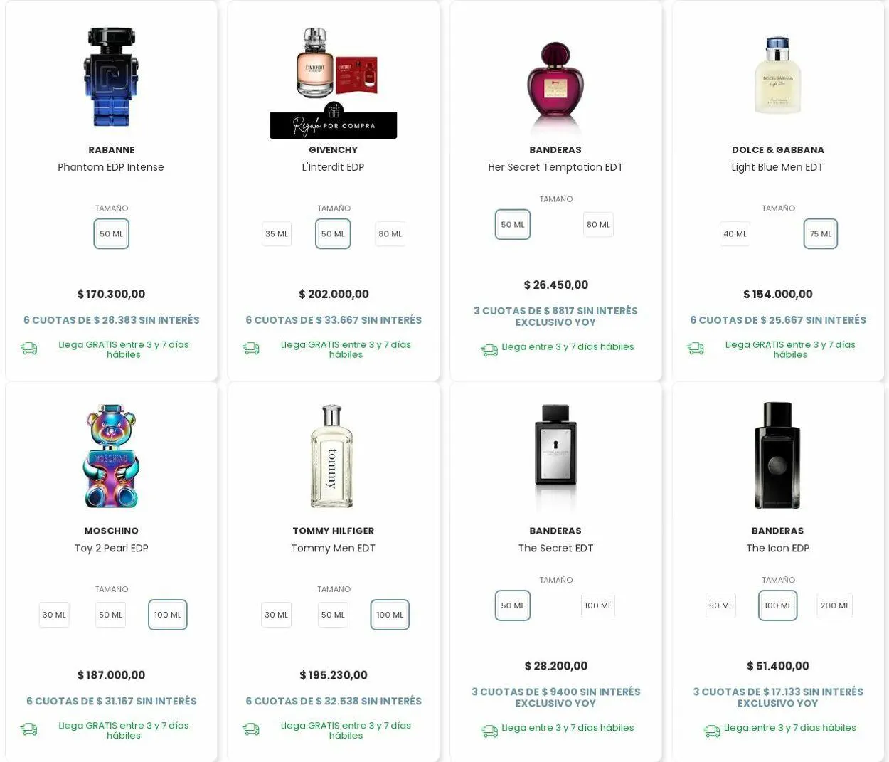889x762 pixels.
Task: Click shipping truck icon under Moschino Toy 2 Pearl
Action: pos(28,729)
